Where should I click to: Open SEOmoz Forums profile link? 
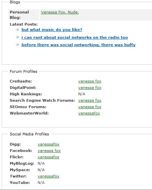90,107
